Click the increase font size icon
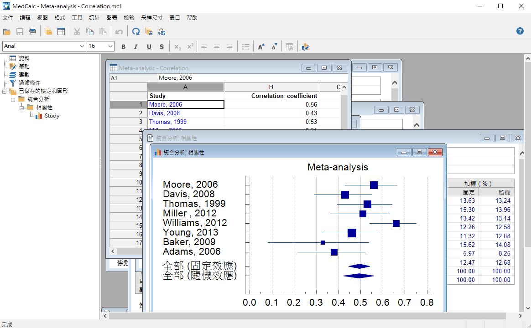 (x=261, y=46)
